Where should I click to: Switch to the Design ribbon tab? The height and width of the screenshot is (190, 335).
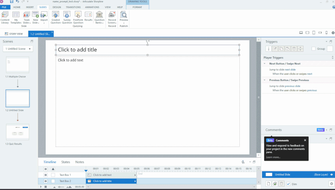(x=57, y=7)
